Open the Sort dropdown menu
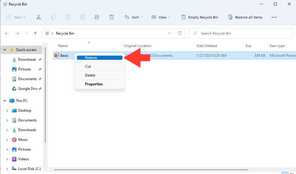 click(133, 17)
